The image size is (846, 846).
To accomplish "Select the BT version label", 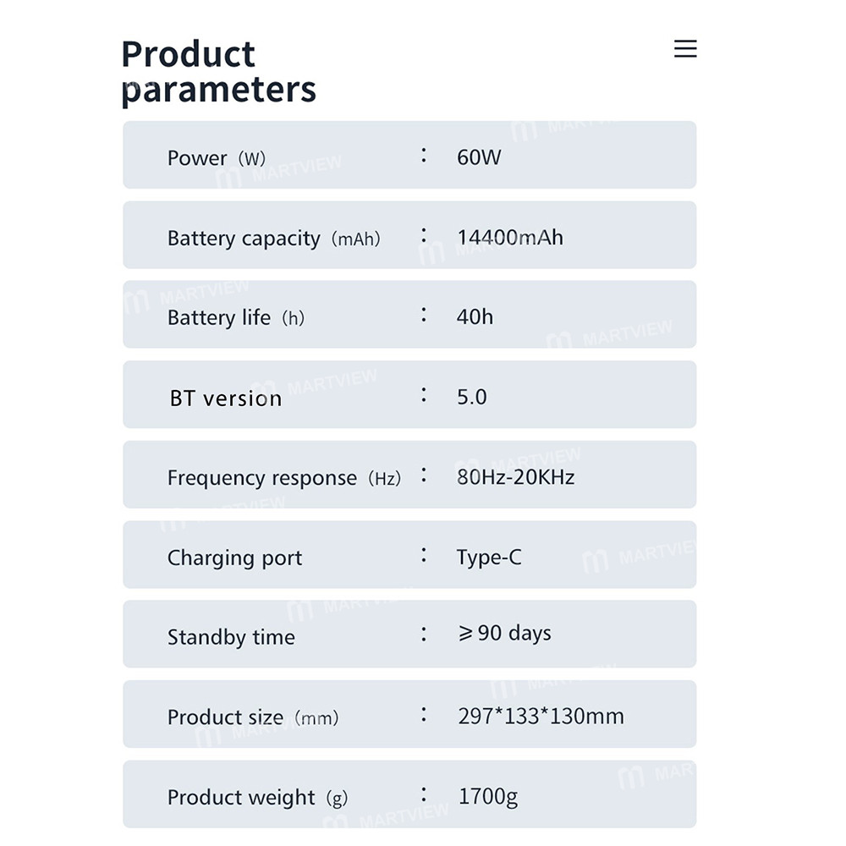I will tap(225, 398).
